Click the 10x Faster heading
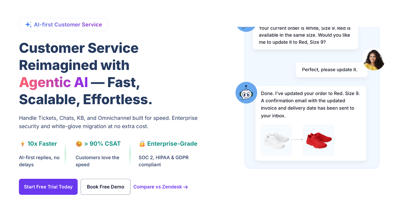 42,144
